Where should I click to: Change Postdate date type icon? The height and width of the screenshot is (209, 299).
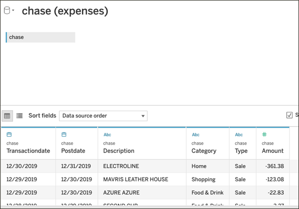tap(64, 135)
